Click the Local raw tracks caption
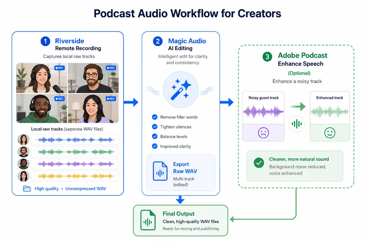This screenshot has width=369, height=242. pyautogui.click(x=67, y=129)
